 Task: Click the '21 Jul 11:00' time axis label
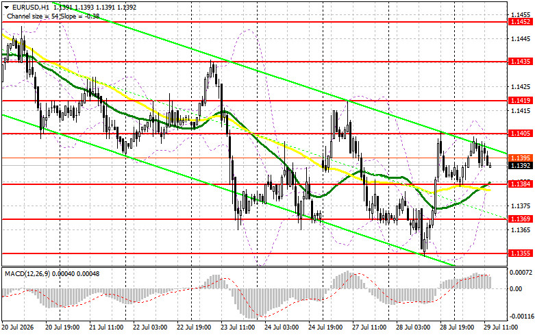pyautogui.click(x=106, y=327)
